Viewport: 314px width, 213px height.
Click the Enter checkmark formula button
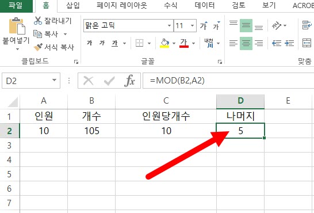(x=109, y=81)
